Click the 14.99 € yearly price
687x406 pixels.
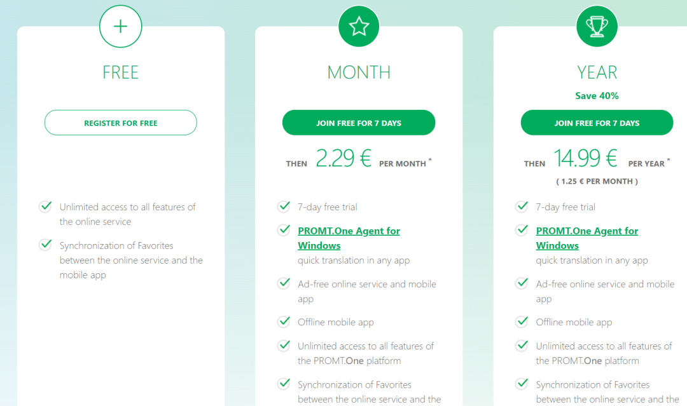click(586, 158)
